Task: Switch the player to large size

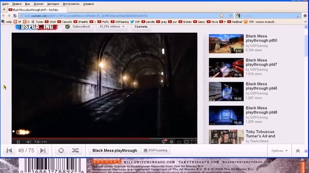Action: (x=186, y=142)
